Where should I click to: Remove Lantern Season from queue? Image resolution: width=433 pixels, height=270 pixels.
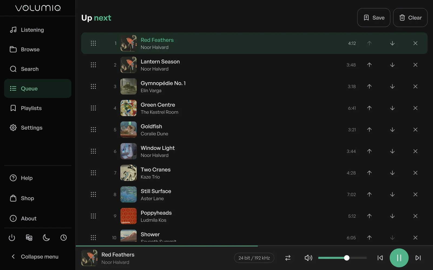pyautogui.click(x=415, y=65)
